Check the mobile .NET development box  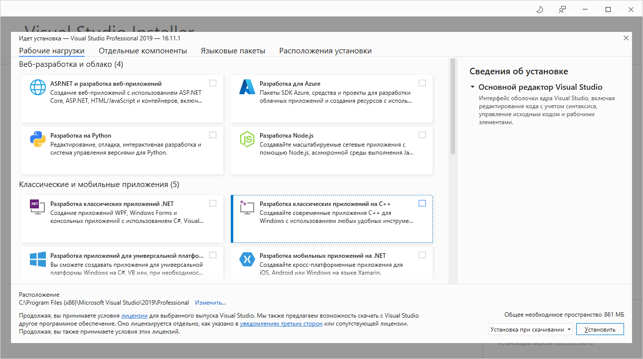(x=422, y=255)
